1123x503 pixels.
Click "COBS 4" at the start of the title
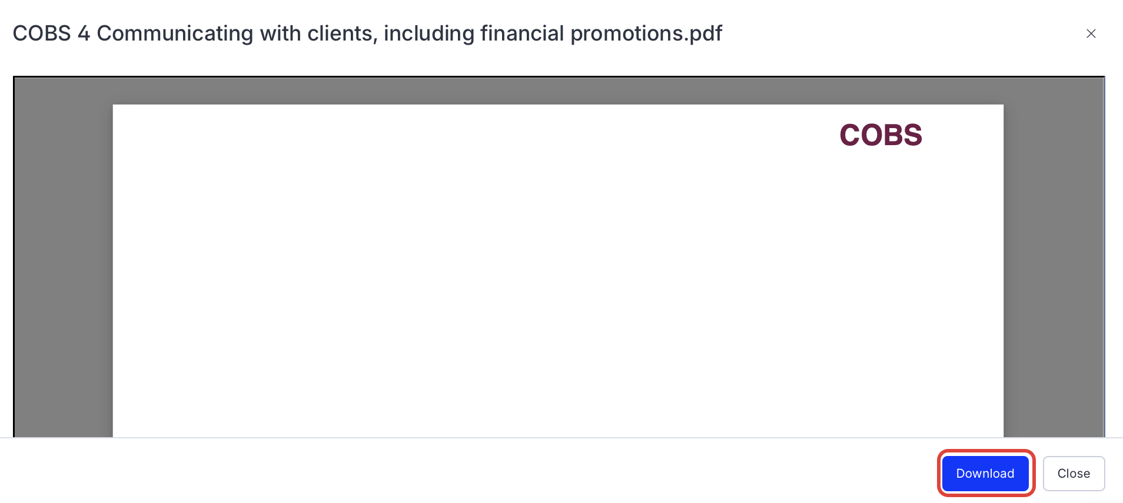pos(51,33)
